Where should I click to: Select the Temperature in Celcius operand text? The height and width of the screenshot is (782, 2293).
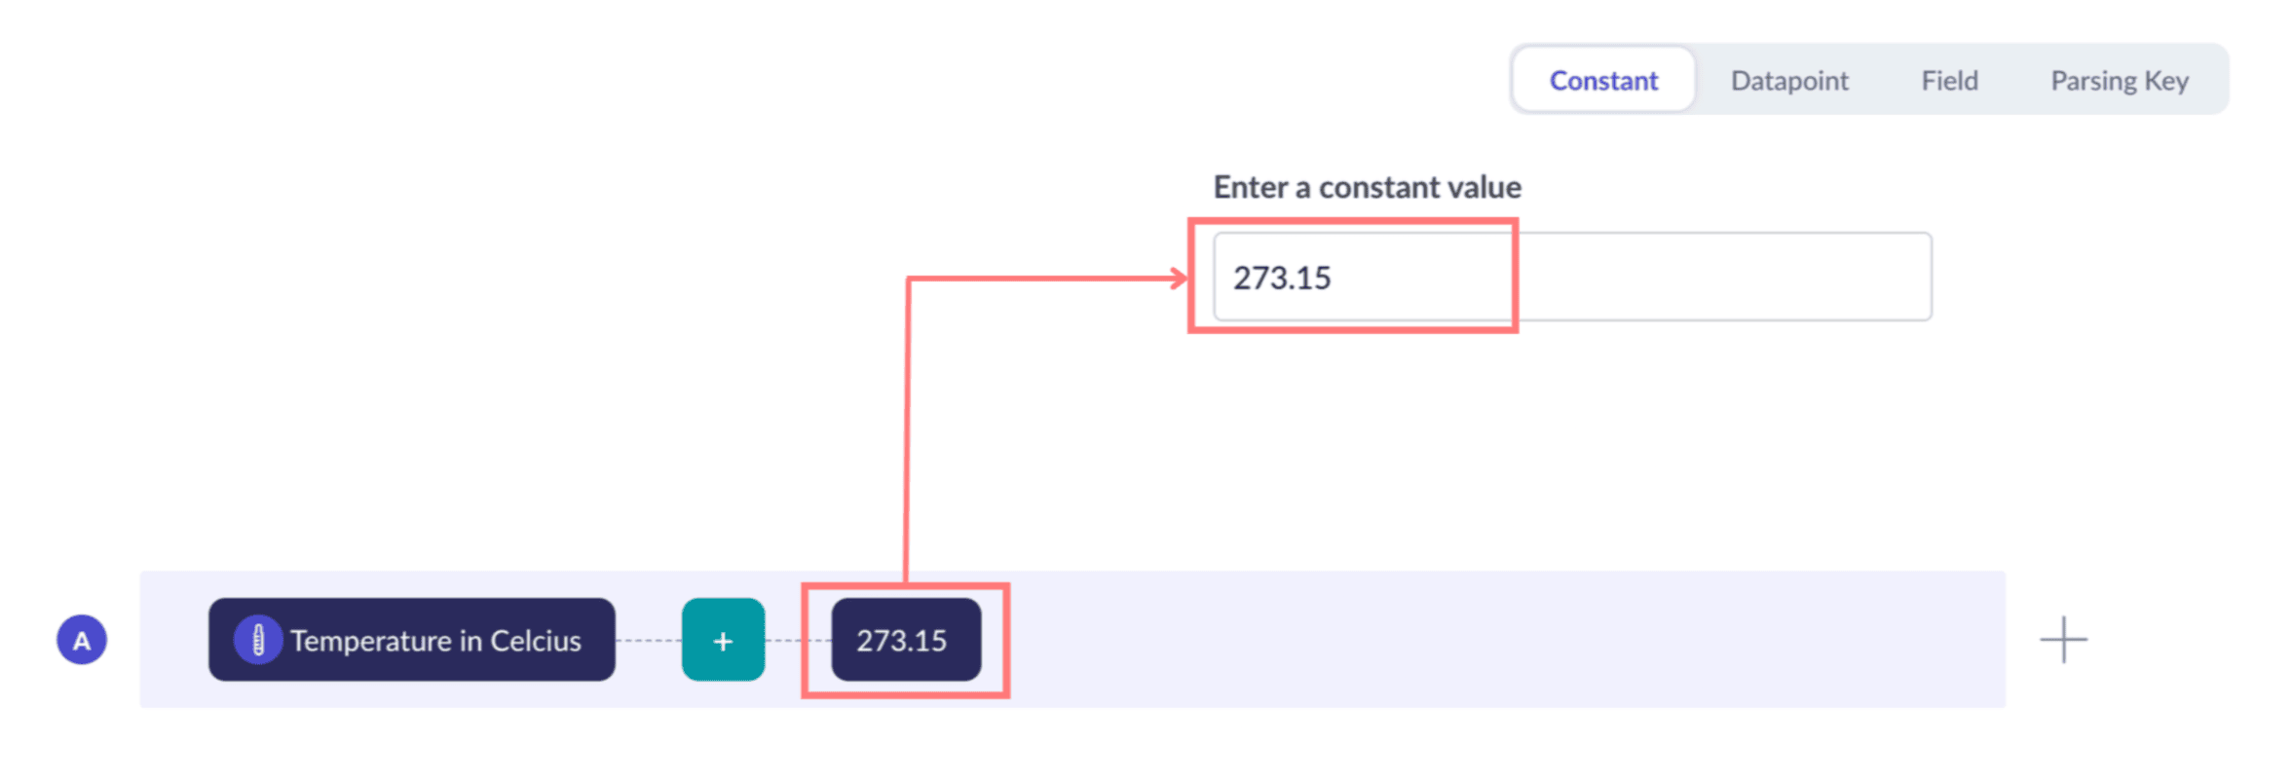435,641
